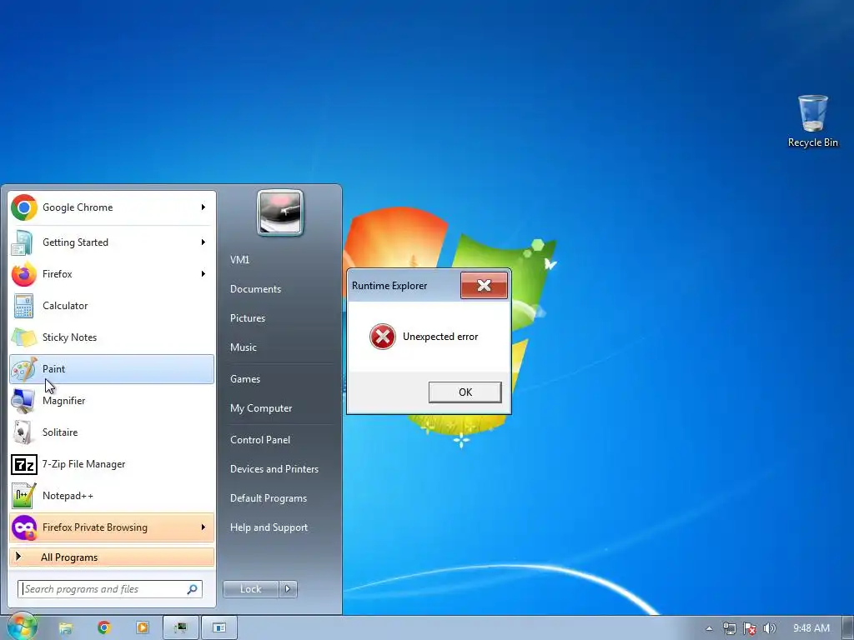Click the network tray icon
This screenshot has width=854, height=640.
point(729,628)
